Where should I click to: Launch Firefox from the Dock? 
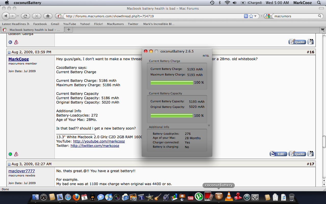click(x=76, y=197)
